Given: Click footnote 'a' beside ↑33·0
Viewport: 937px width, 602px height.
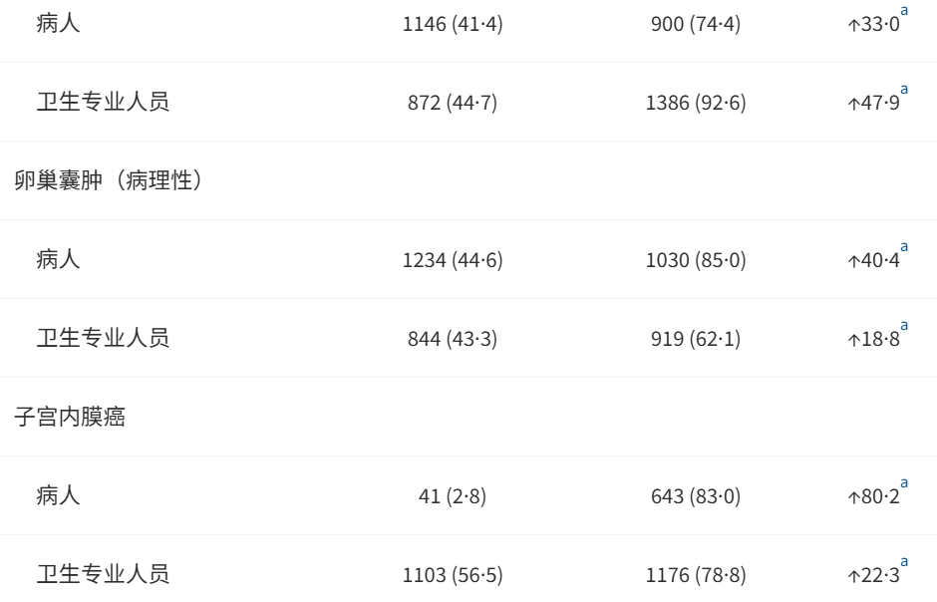Looking at the screenshot, I should point(904,11).
